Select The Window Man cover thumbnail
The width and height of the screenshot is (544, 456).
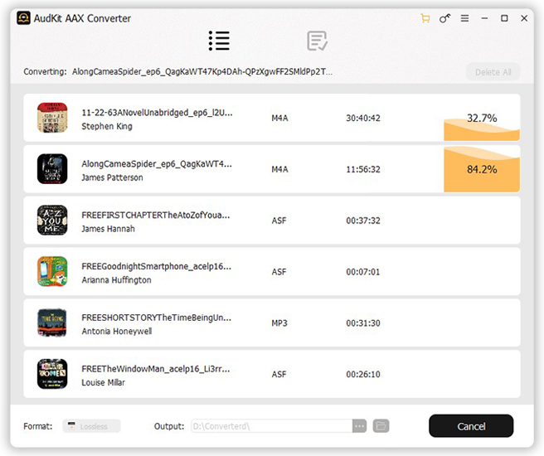coord(52,374)
